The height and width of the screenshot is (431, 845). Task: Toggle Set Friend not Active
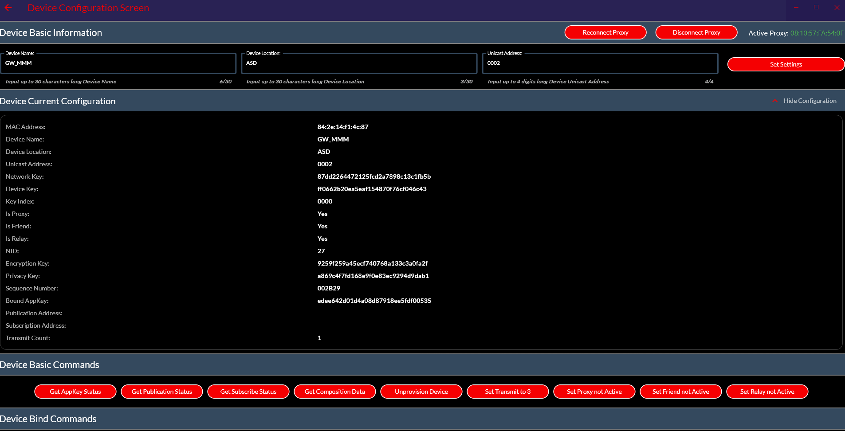[681, 392]
